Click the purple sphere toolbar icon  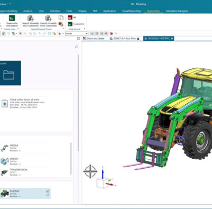point(111,33)
